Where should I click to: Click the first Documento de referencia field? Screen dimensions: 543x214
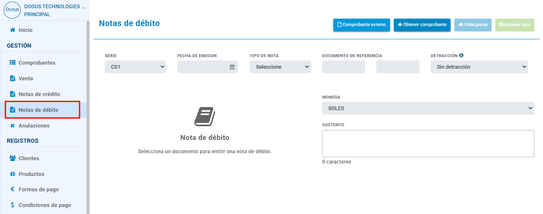[344, 67]
